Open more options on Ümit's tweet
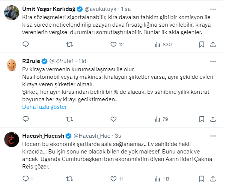 (x=212, y=8)
